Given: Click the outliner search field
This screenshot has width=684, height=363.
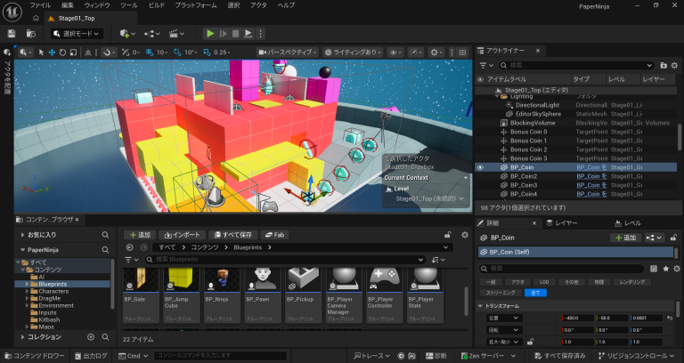Looking at the screenshot, I should 577,65.
